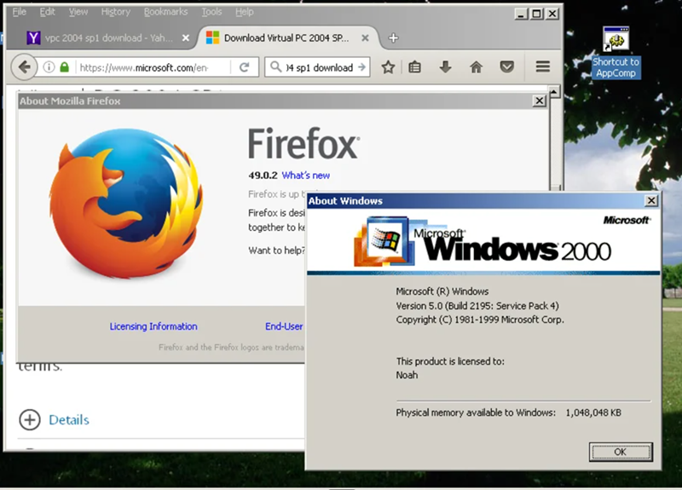Click the Windows 2000 logo banner
This screenshot has width=682, height=490.
pos(483,242)
